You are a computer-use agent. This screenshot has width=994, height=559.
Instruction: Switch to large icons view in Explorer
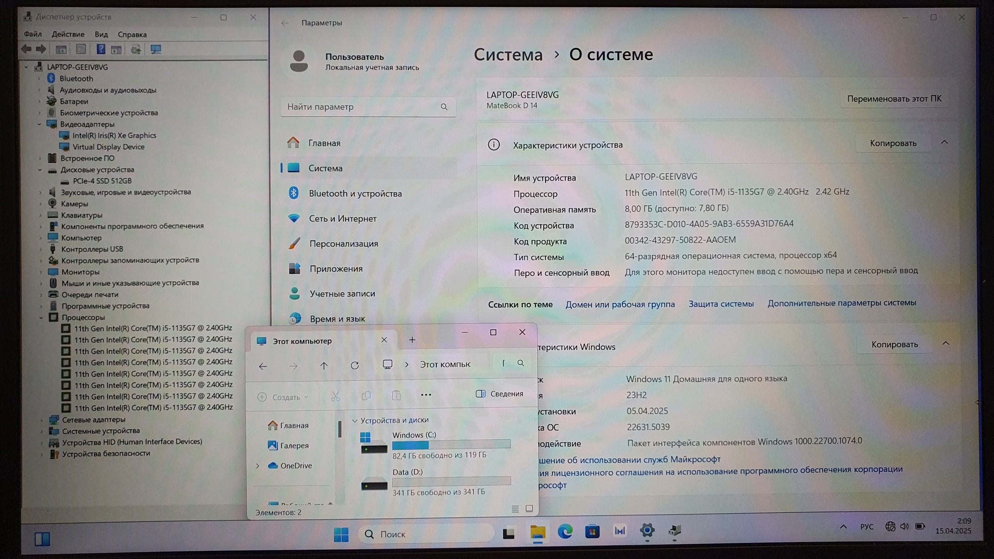(529, 509)
